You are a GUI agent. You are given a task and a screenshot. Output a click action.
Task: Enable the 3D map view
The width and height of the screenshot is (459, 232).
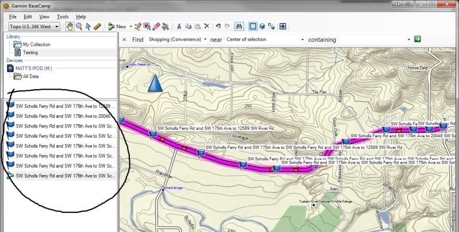tap(262, 26)
